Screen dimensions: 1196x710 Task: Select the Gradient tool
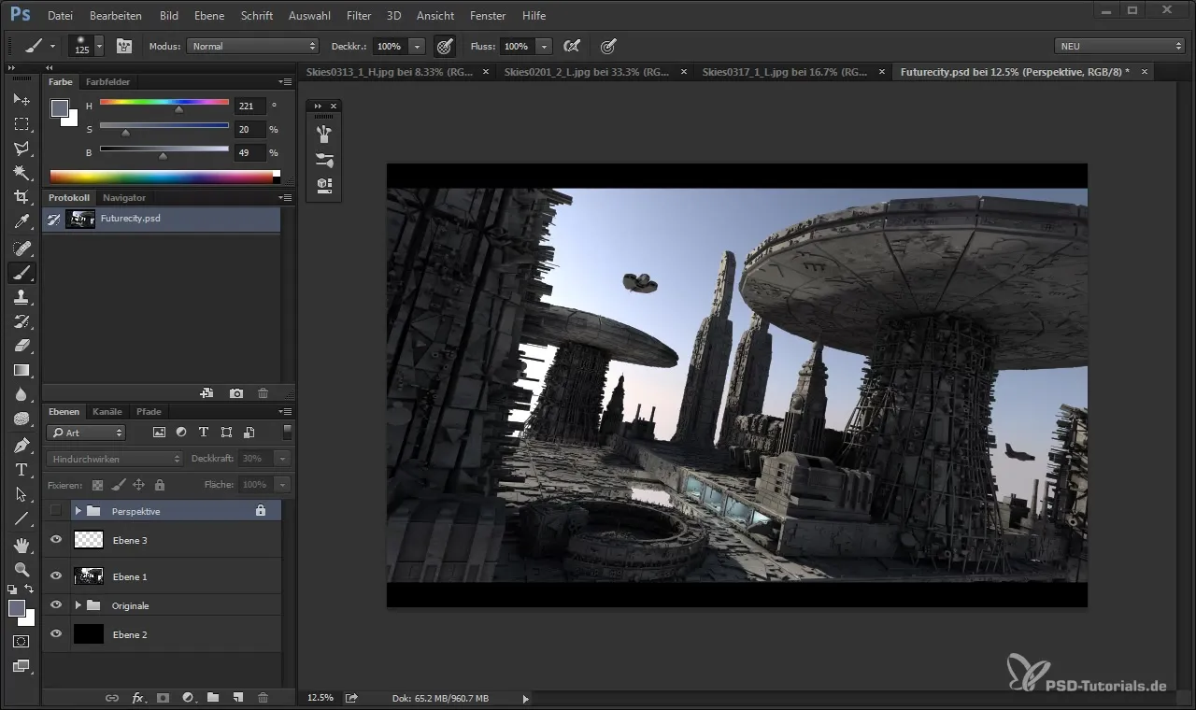(x=21, y=371)
